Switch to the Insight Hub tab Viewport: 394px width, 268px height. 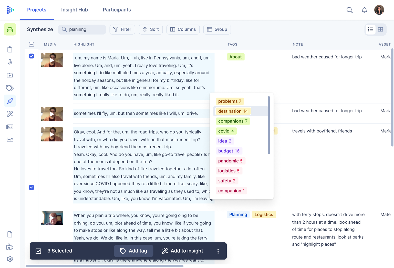(75, 10)
